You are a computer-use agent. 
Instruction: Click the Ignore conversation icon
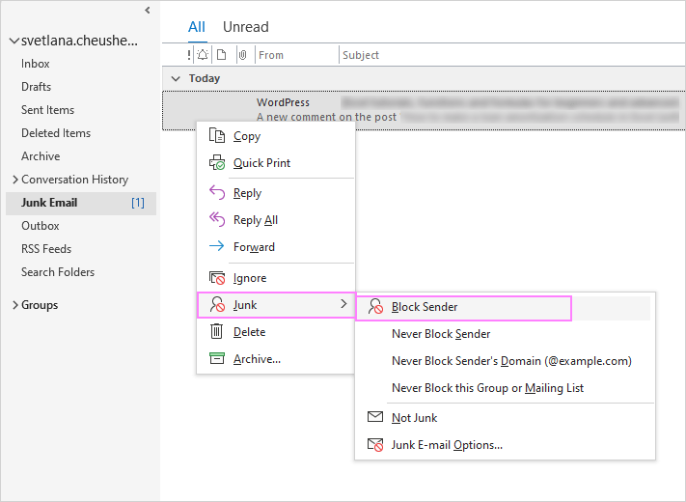click(x=216, y=277)
